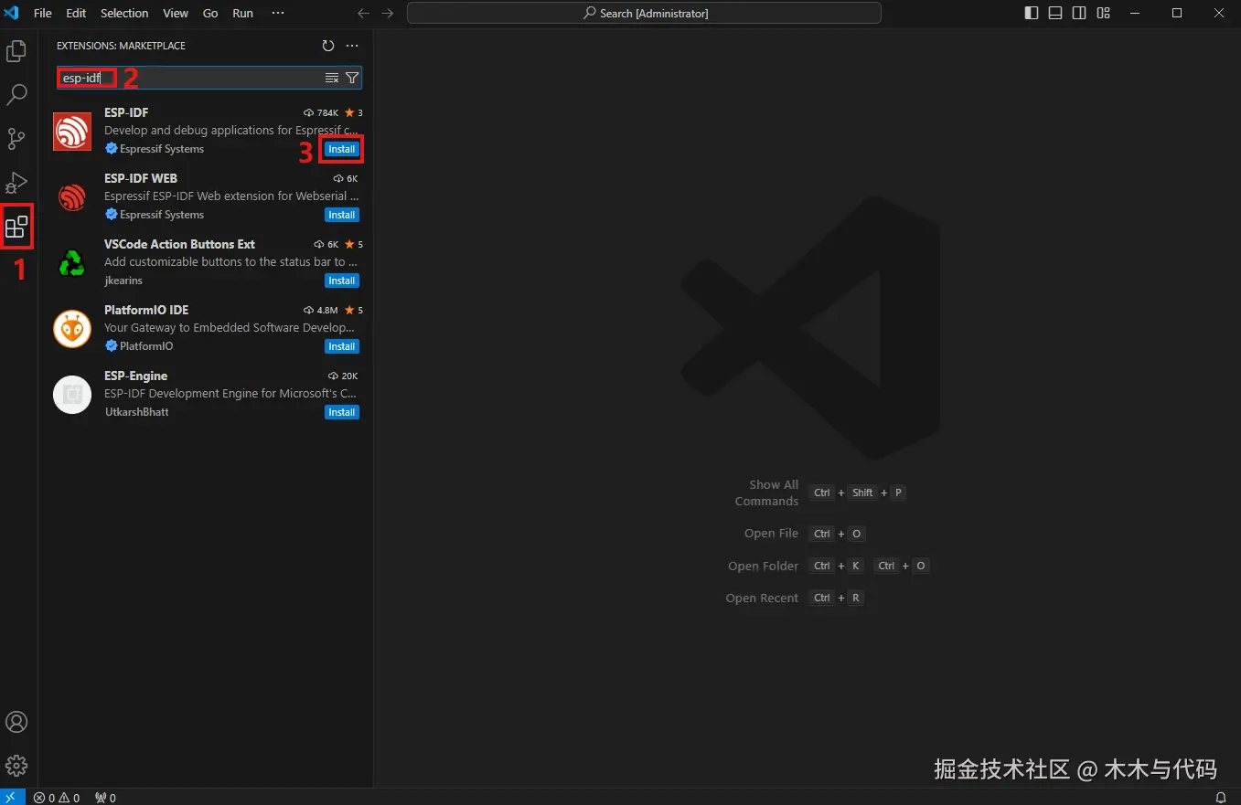Open the Run and Debug view
1241x805 pixels.
[16, 183]
